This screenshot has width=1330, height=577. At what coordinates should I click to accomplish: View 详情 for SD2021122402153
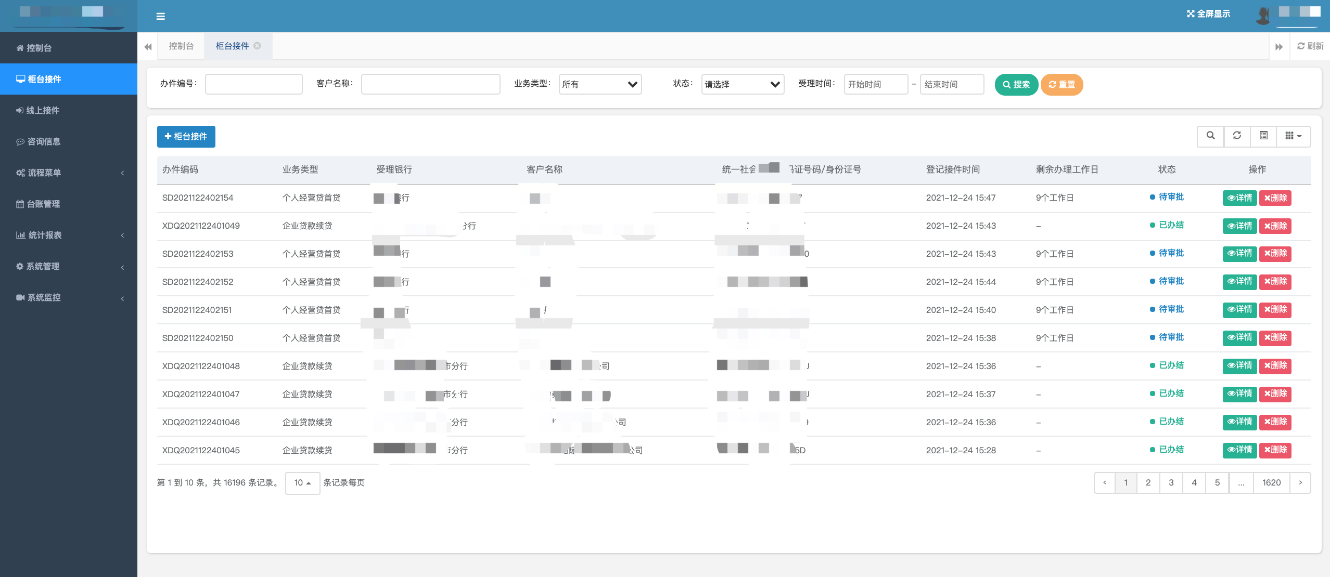tap(1240, 253)
